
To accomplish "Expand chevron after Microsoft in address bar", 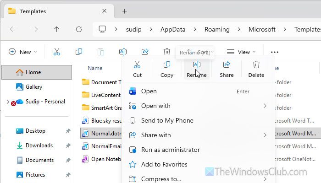I will pos(285,29).
